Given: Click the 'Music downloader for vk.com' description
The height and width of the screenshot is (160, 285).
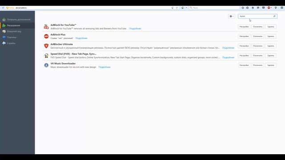Looking at the screenshot, I should tap(73, 67).
